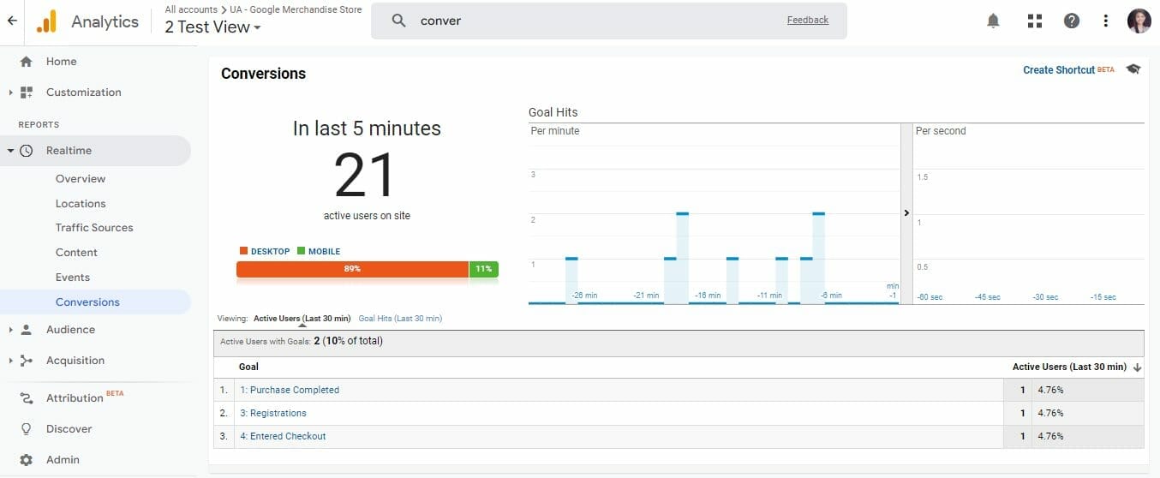The image size is (1160, 478).
Task: Open the Google apps grid
Action: (x=1034, y=21)
